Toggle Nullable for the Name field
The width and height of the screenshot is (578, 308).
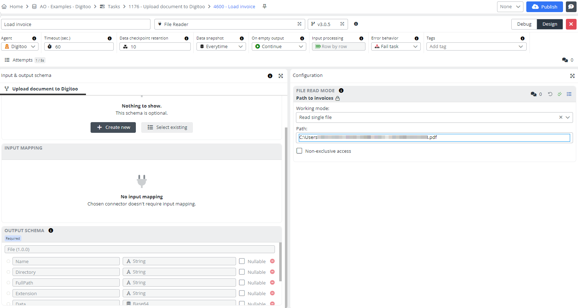pos(242,261)
